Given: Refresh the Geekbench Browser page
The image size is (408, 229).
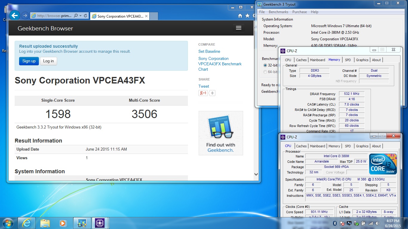Looking at the screenshot, I should [x=86, y=16].
